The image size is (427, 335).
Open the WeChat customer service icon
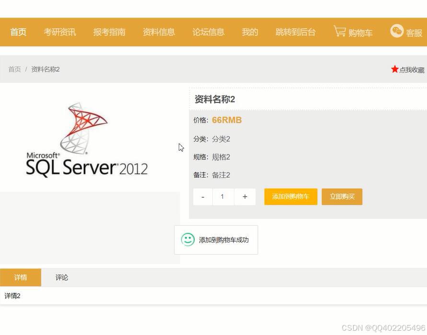[397, 31]
